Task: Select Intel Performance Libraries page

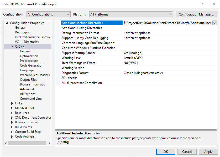Action: pos(33,37)
